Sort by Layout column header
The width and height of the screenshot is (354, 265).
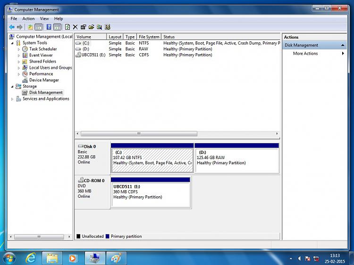point(115,37)
